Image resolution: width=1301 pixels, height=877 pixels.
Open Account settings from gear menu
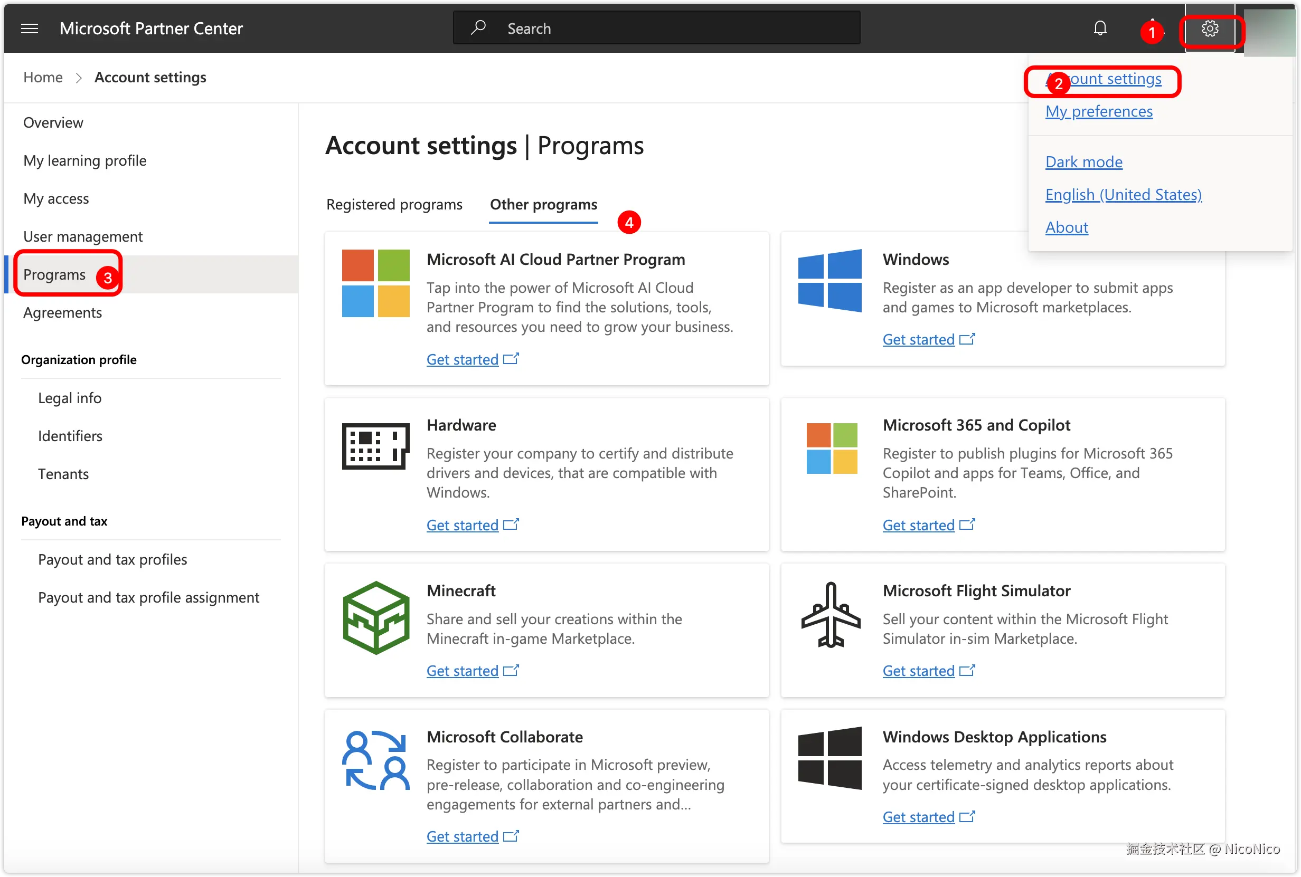click(1114, 79)
